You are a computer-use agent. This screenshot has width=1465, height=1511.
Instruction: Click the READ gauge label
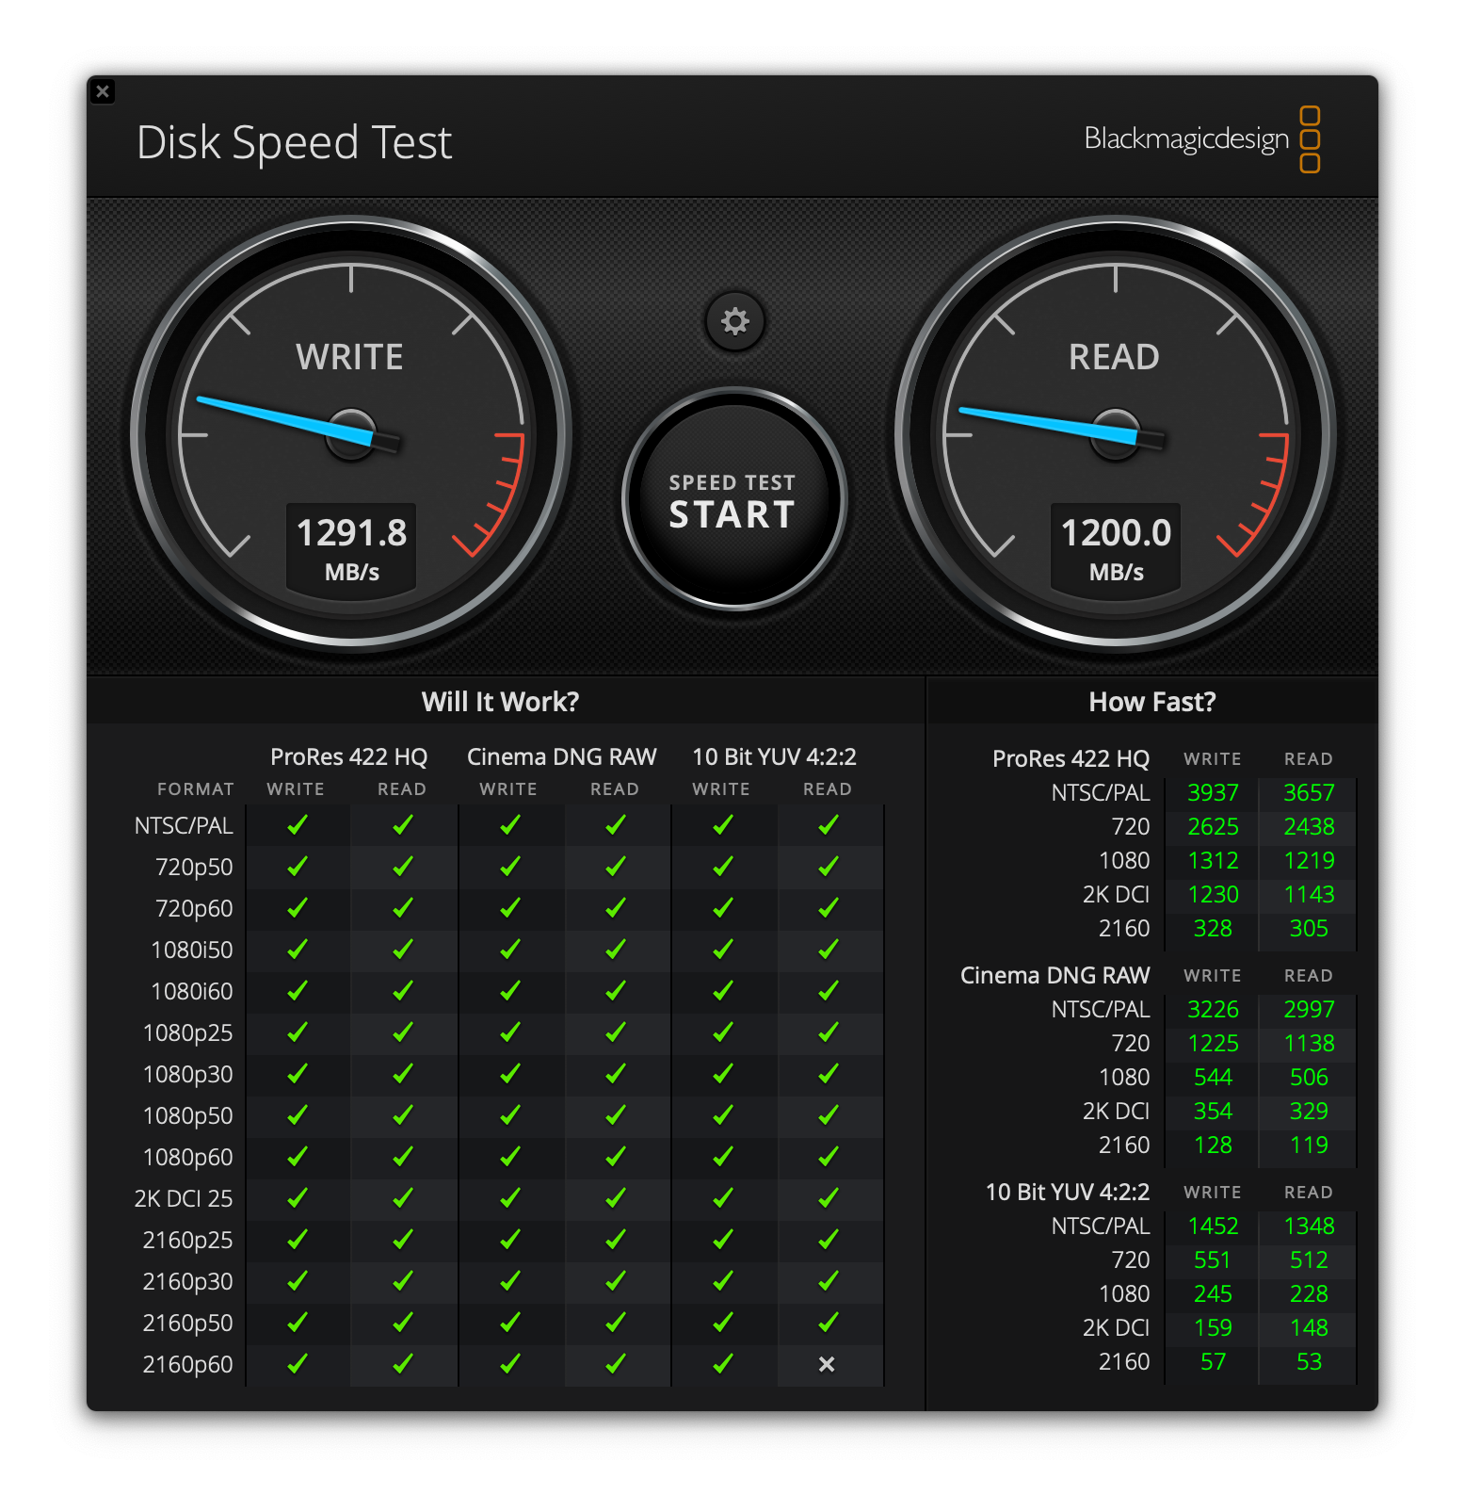[1114, 357]
